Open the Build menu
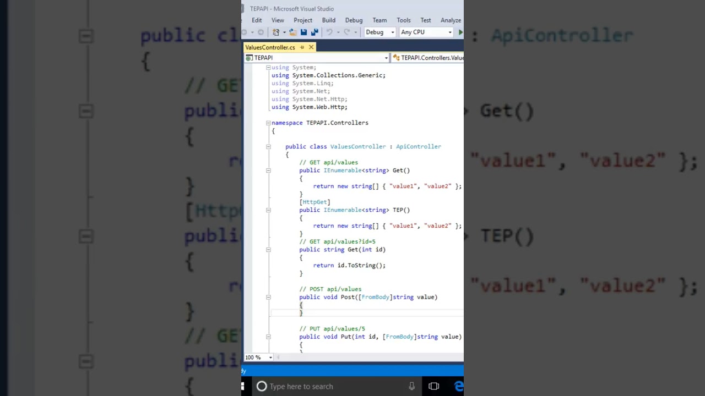This screenshot has width=705, height=396. click(329, 20)
